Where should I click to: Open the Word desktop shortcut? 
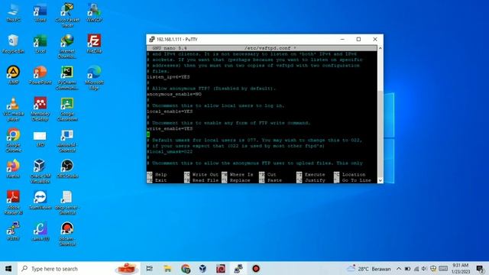point(40,13)
